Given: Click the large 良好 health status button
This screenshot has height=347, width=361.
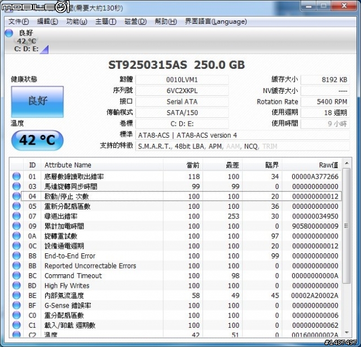Looking at the screenshot, I should [37, 102].
